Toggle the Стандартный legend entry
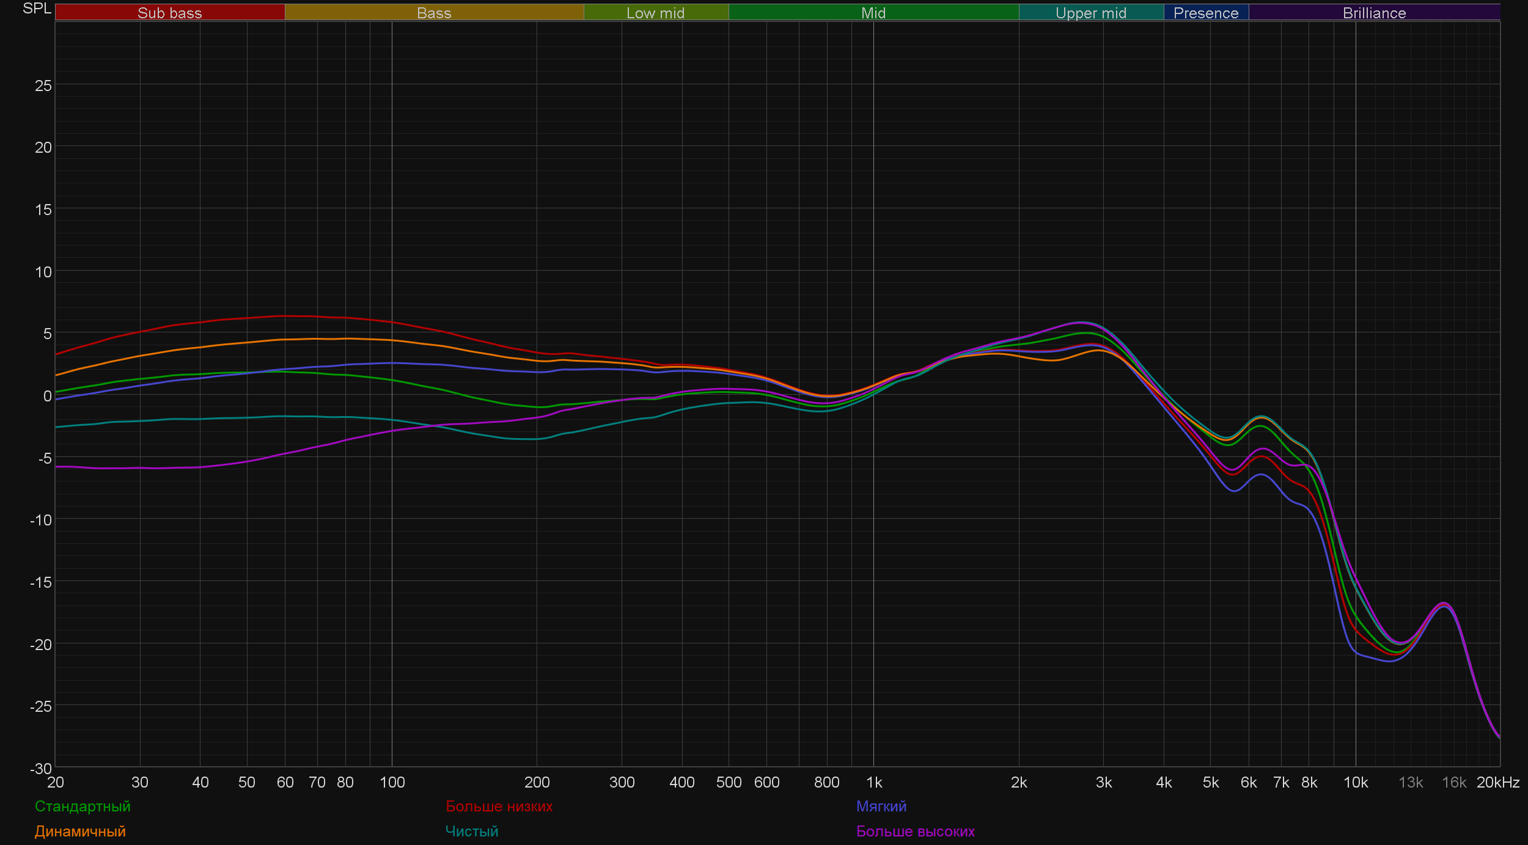This screenshot has width=1528, height=845. [x=83, y=806]
